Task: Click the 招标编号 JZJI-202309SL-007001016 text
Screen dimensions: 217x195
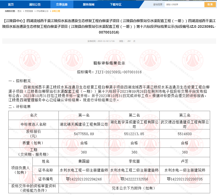Action: coord(109,72)
